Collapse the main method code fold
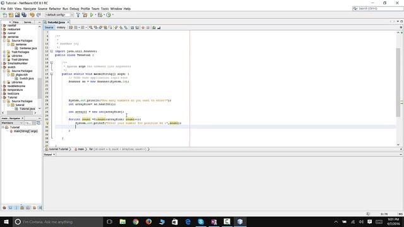 tap(52, 74)
